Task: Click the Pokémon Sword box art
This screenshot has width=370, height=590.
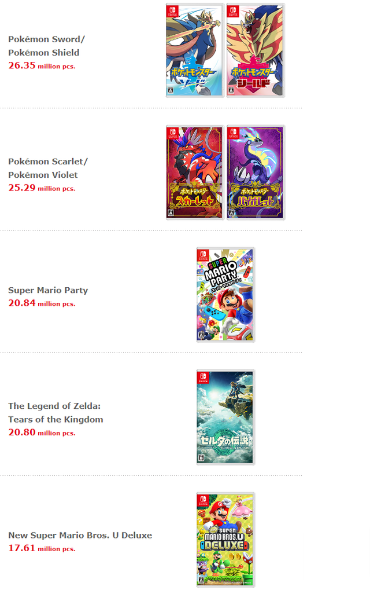Action: [195, 50]
